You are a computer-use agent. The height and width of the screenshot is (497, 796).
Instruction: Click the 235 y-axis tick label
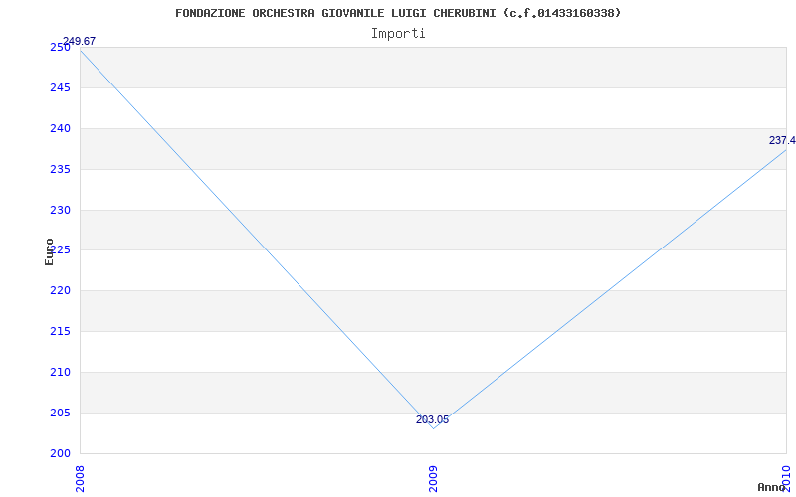60,169
